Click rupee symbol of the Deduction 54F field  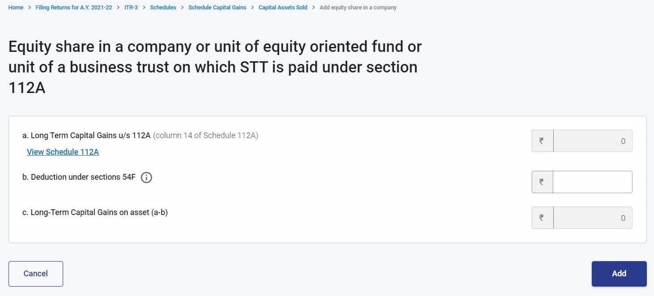point(542,182)
